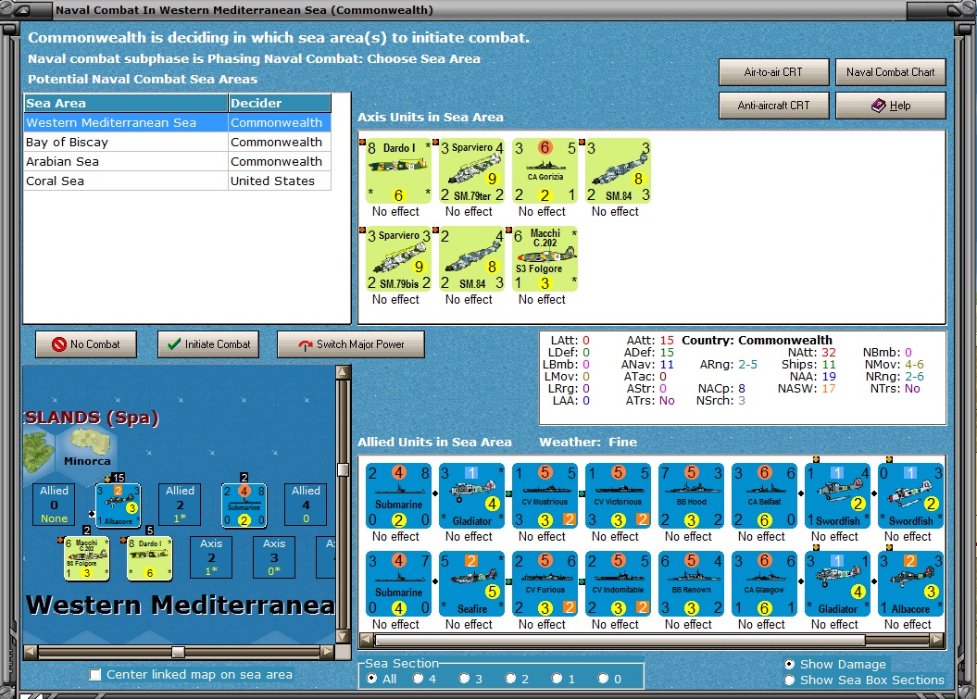Click the Allied 4 sea box on map
This screenshot has width=977, height=699.
click(x=306, y=504)
